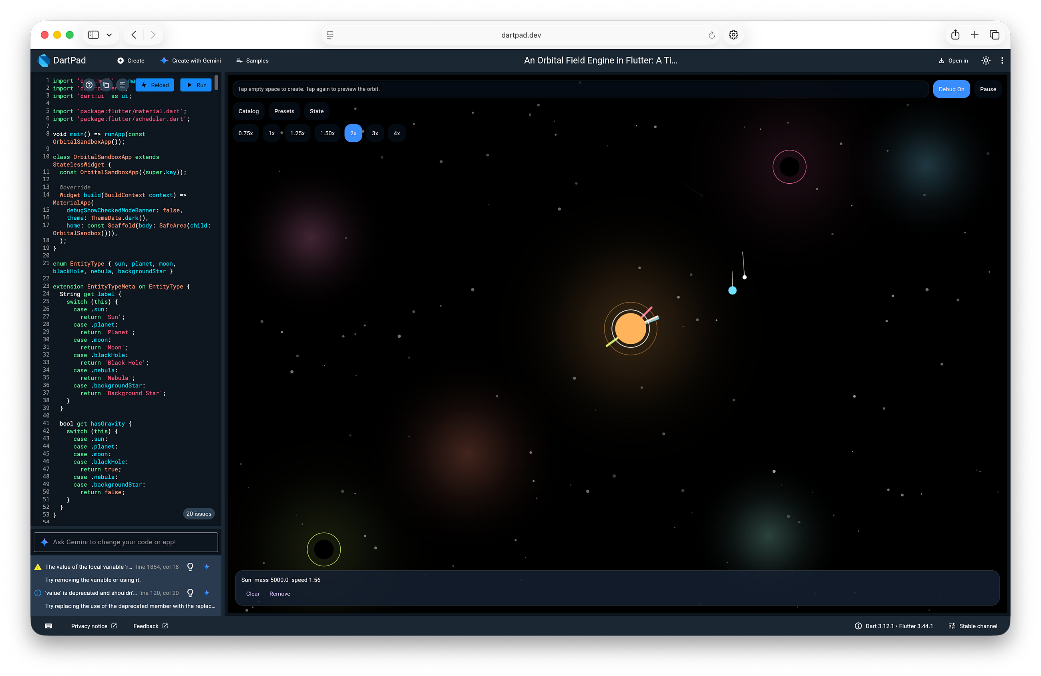Viewport: 1041px width, 676px height.
Task: Click the light bulb for line 120 issue
Action: (x=190, y=593)
